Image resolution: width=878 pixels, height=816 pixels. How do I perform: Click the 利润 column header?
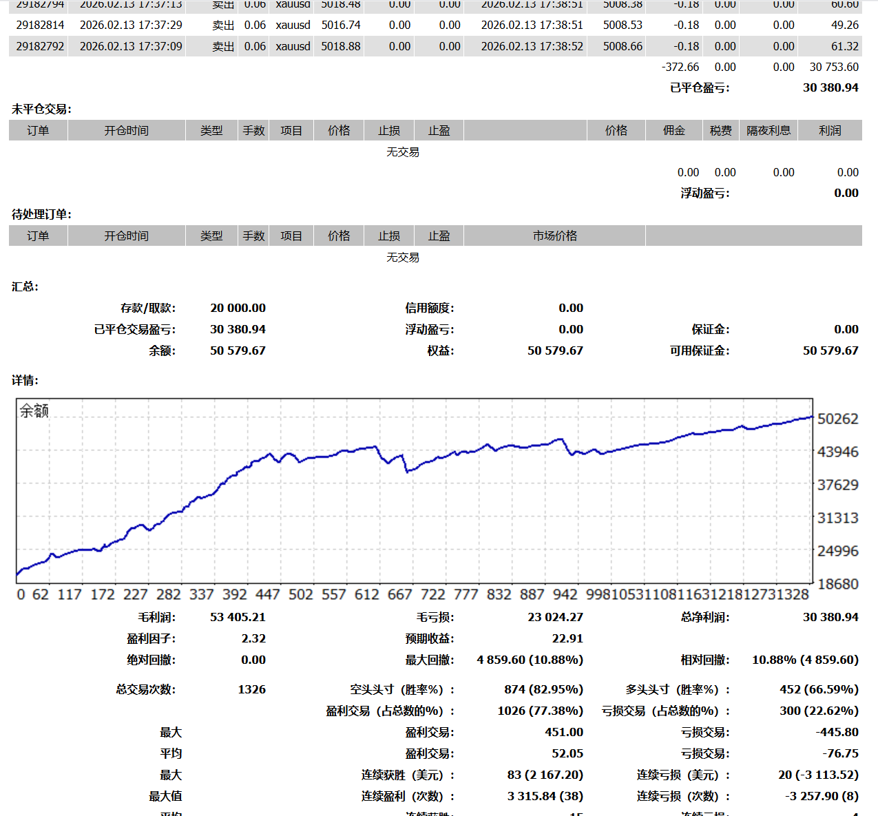point(830,130)
